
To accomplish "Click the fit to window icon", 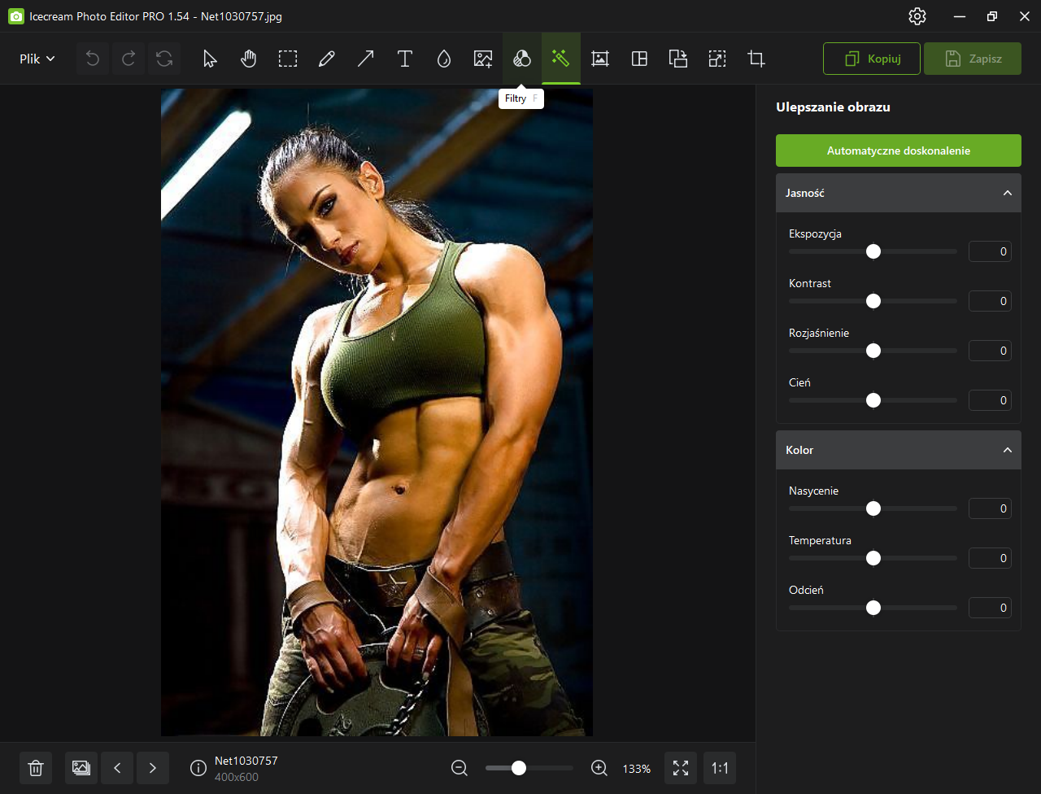I will 681,768.
